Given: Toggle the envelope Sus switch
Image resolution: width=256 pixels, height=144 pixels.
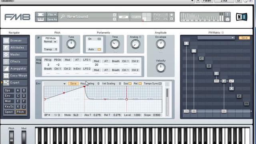Looking at the screenshot, I should pyautogui.click(x=130, y=84).
